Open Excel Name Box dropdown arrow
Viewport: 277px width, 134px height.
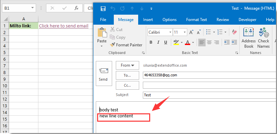(x=32, y=8)
